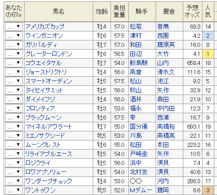The image size is (217, 195).
Task: Open jockey link 戸崎圭
Action: click(139, 154)
